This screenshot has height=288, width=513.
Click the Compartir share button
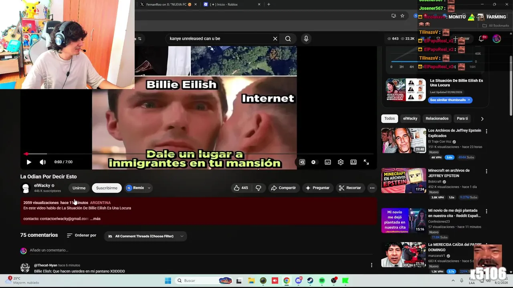click(x=283, y=188)
